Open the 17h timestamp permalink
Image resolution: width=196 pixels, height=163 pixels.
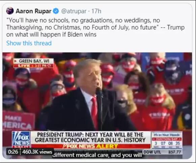(96, 11)
